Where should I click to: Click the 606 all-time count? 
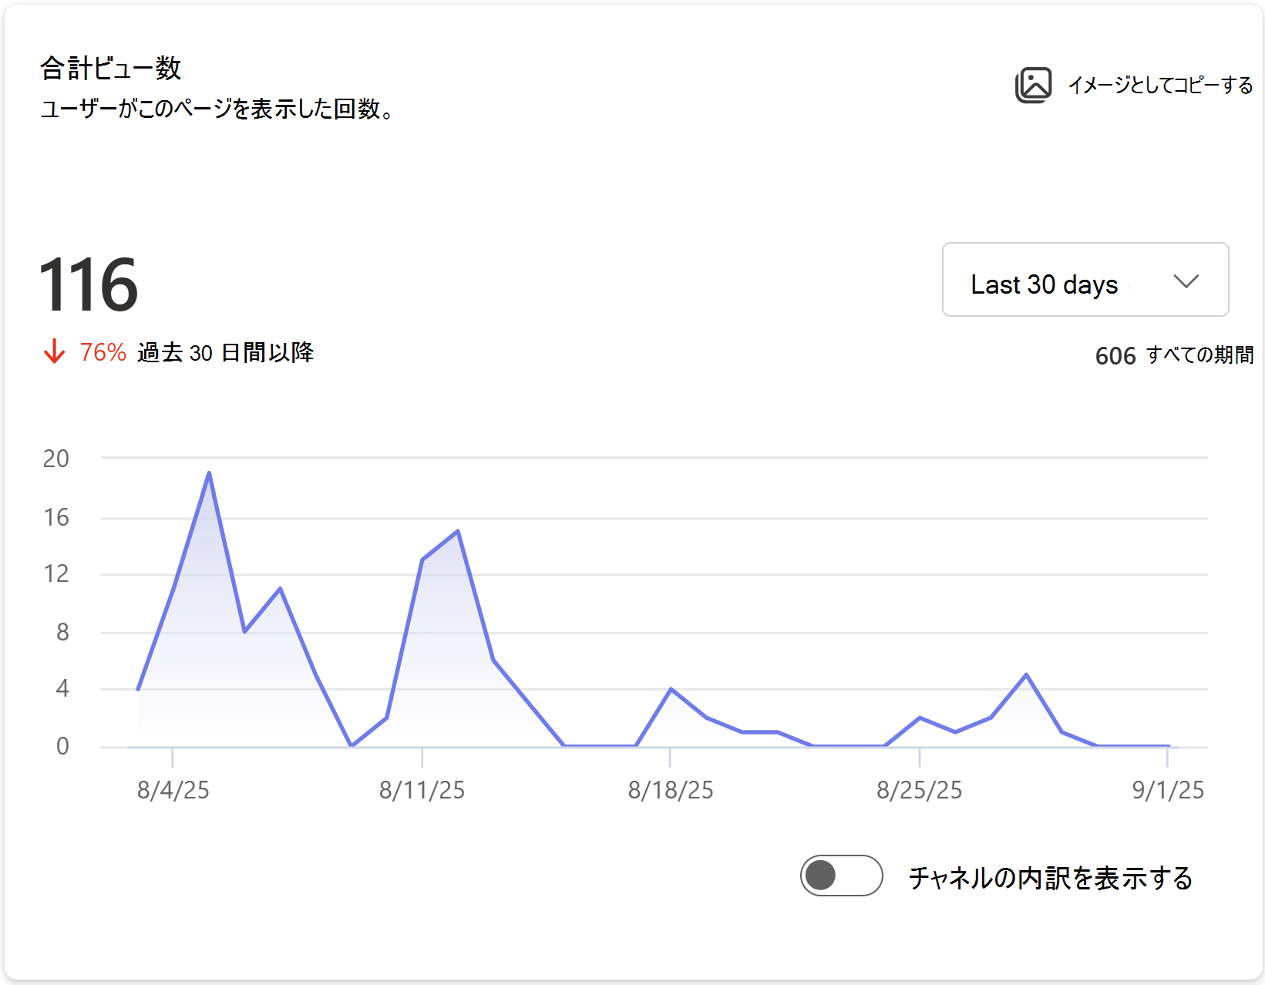(1115, 355)
